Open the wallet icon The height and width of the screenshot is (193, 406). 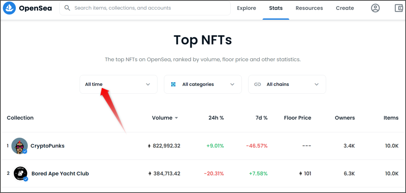coord(399,8)
